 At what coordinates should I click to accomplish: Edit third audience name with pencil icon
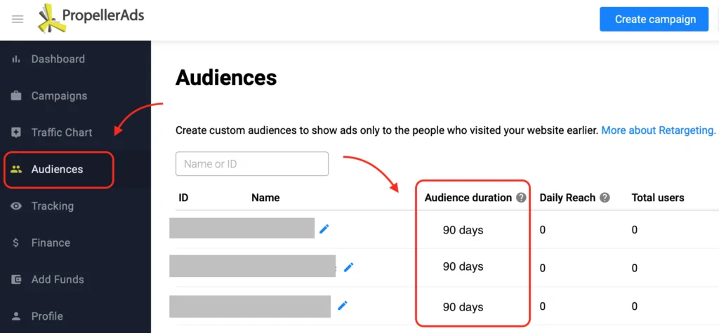[x=343, y=305]
